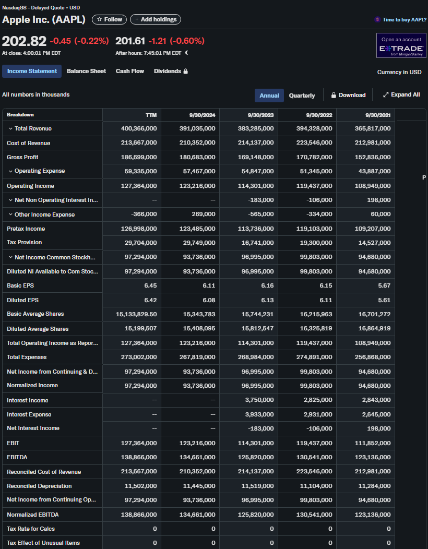The image size is (428, 549).
Task: Click the 9/30/2022 column header
Action: pyautogui.click(x=319, y=115)
